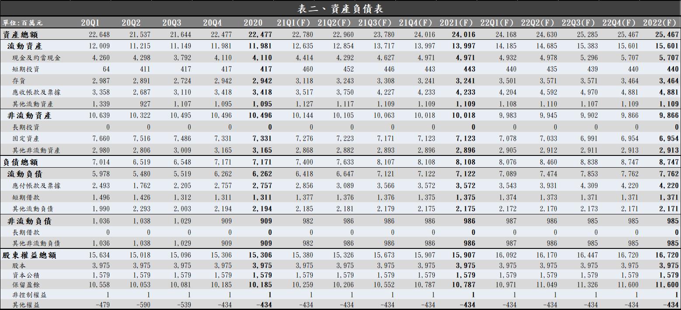Click the 應付帳款及票據 row label
681x310 pixels.
pos(37,186)
